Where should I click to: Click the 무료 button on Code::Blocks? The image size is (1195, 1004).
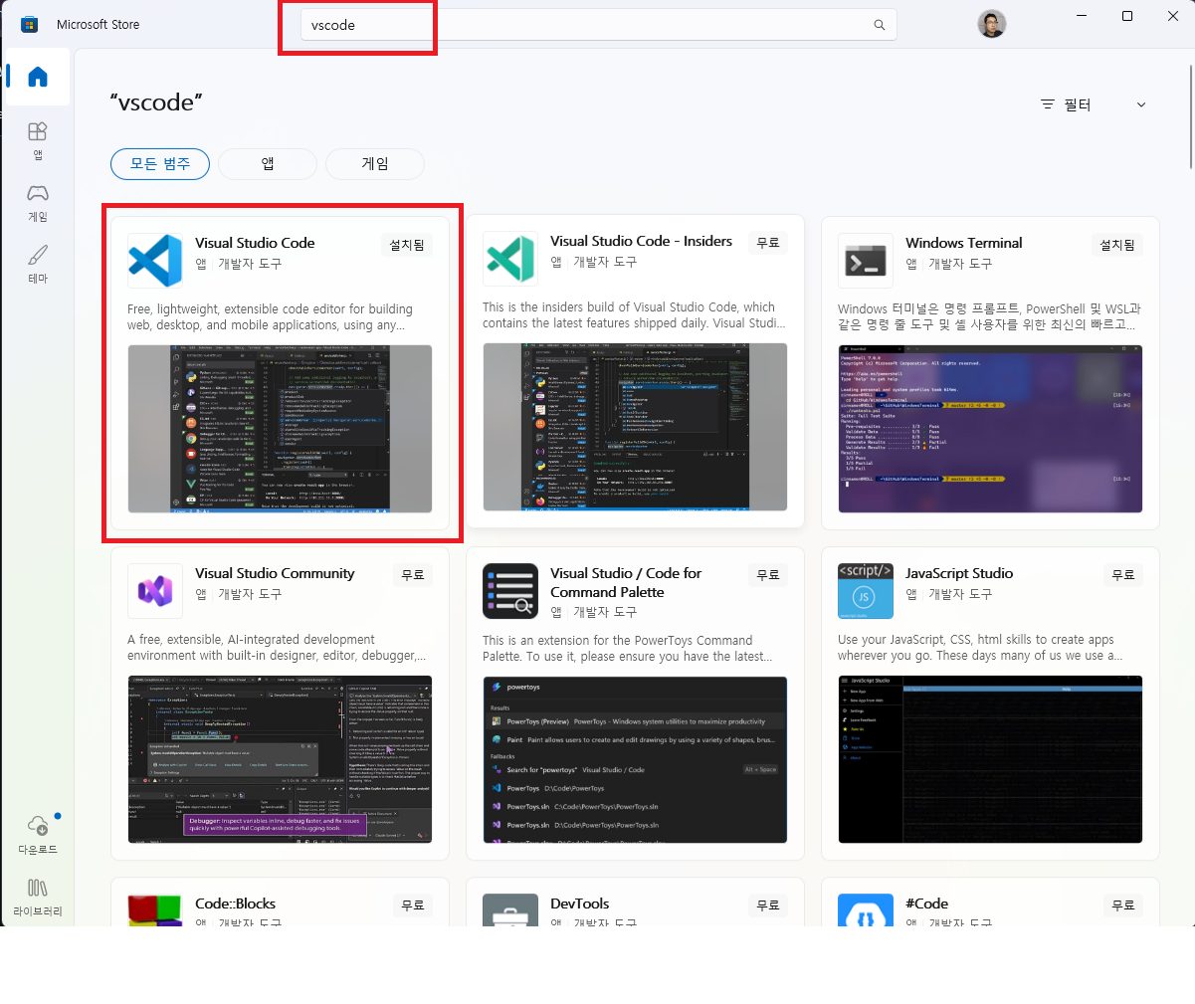pos(413,905)
